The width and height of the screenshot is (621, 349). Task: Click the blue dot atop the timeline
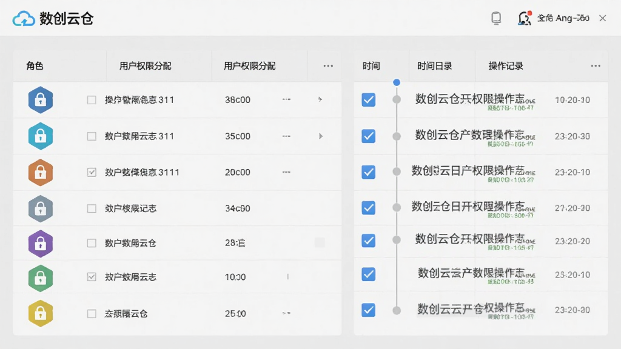pyautogui.click(x=397, y=82)
